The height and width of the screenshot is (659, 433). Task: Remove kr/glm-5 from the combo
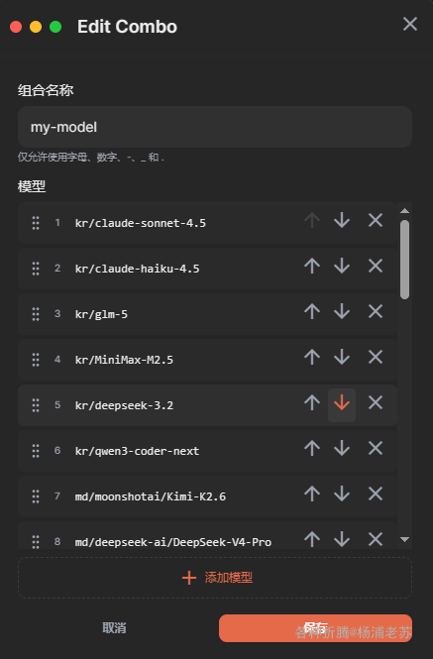[x=376, y=311]
